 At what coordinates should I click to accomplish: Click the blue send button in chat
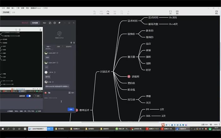(x=71, y=109)
